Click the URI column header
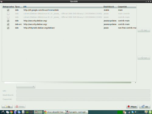 click(63, 7)
